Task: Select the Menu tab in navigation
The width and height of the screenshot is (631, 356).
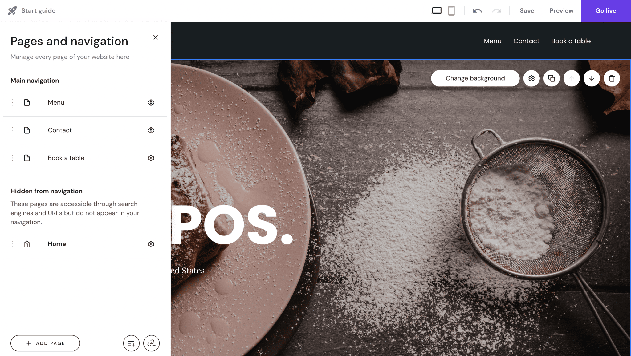Action: point(492,41)
